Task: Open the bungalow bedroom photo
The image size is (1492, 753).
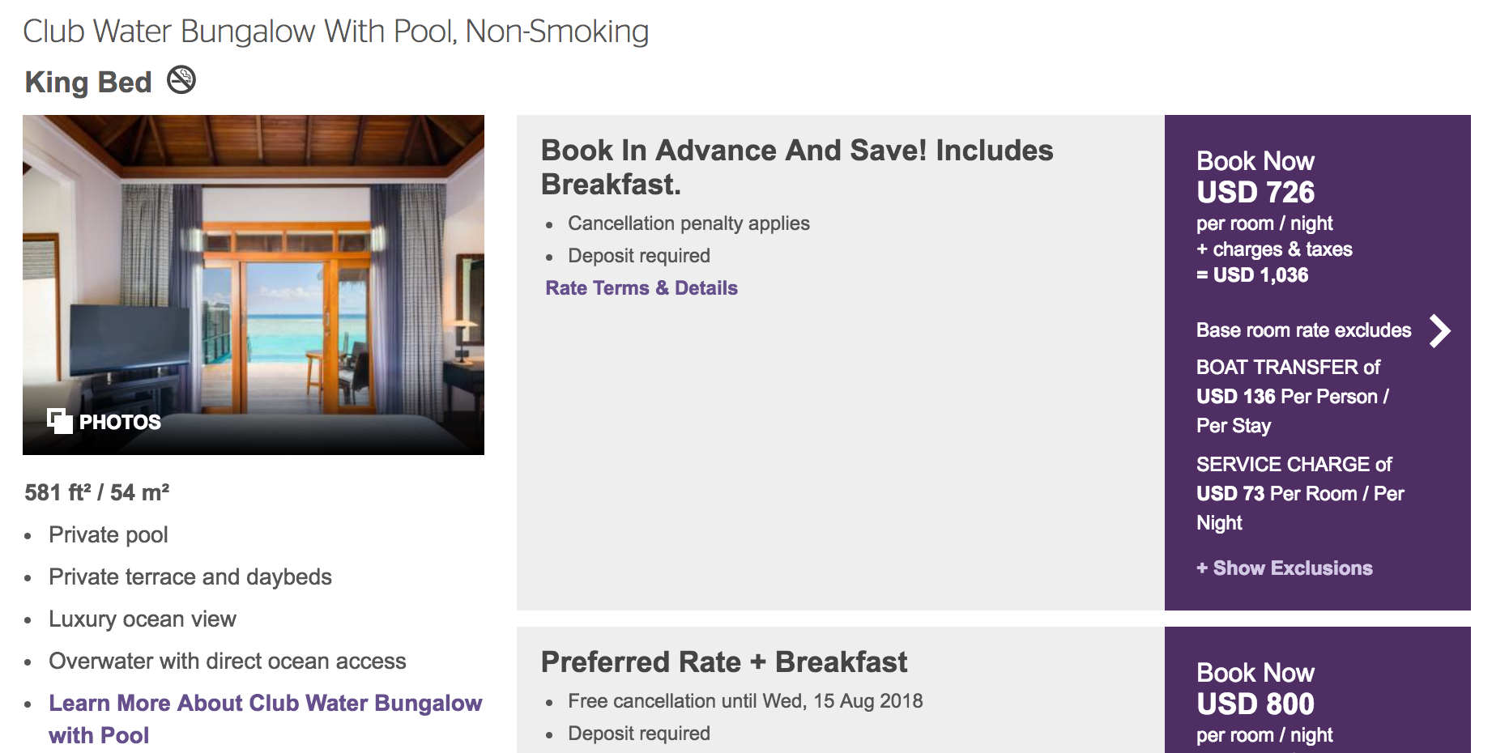Action: coord(253,267)
